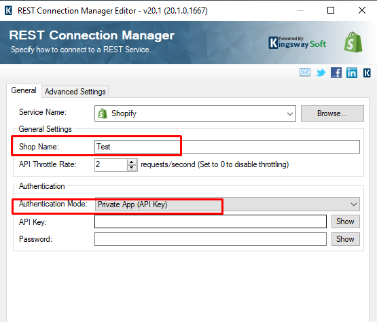Click the Shopify bag logo in the banner
The width and height of the screenshot is (377, 322).
pyautogui.click(x=353, y=42)
